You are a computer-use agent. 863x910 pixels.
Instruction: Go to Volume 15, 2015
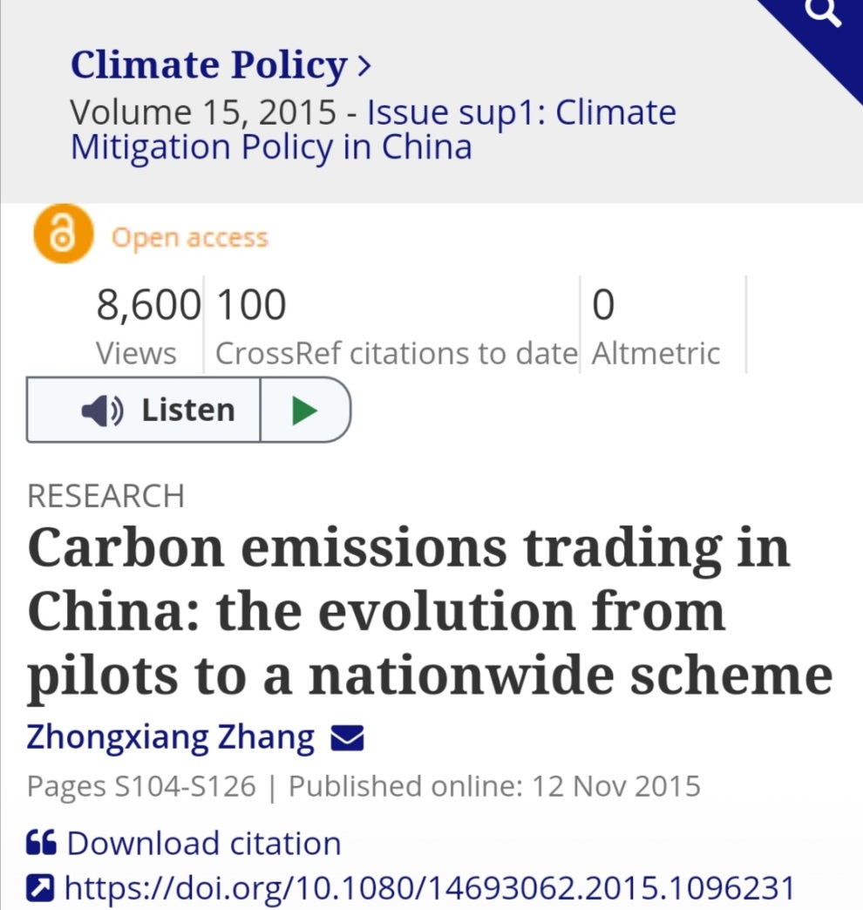pyautogui.click(x=202, y=112)
